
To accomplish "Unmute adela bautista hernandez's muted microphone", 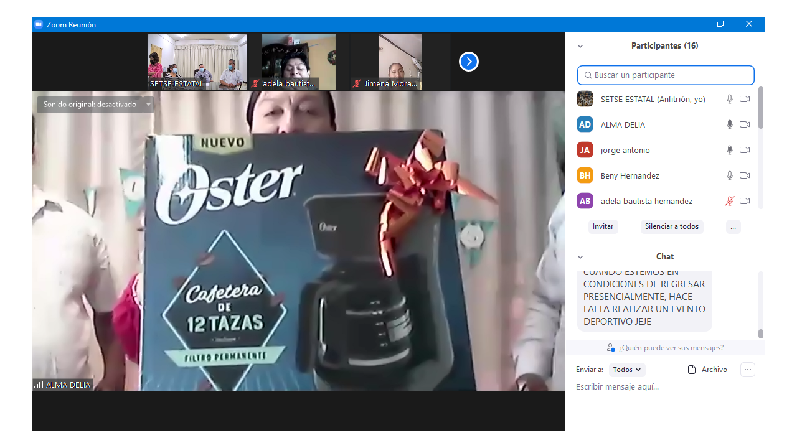I will tap(730, 201).
